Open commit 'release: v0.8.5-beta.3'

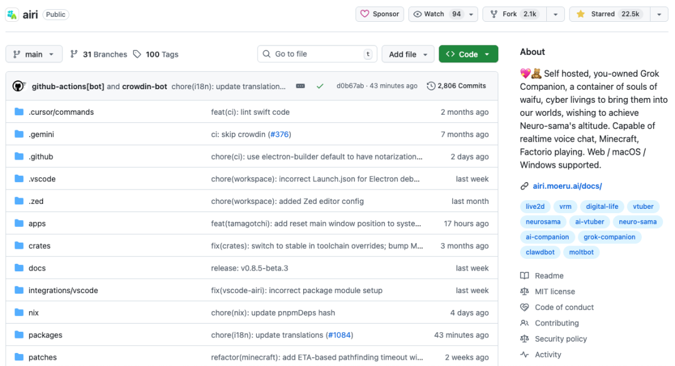tap(249, 268)
